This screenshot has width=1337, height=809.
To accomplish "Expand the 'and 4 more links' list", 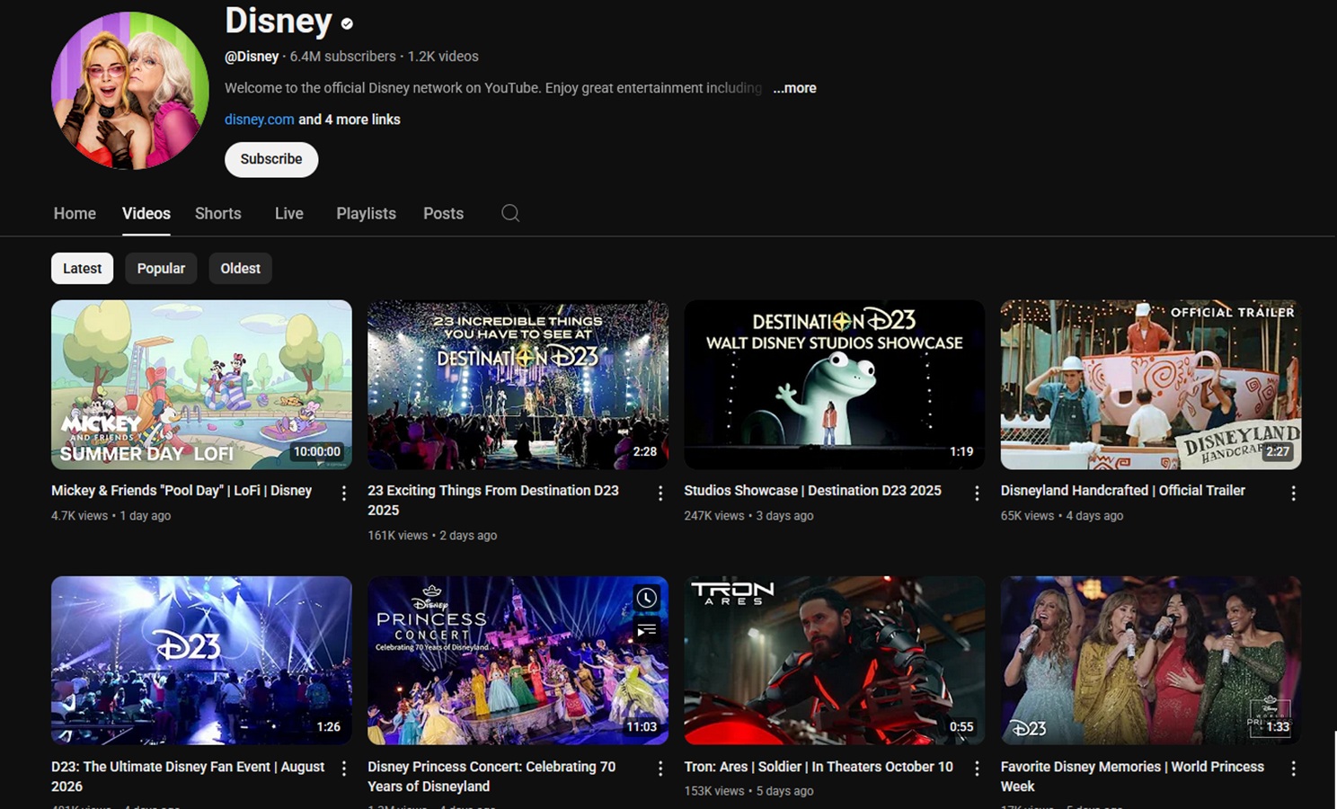I will (350, 120).
